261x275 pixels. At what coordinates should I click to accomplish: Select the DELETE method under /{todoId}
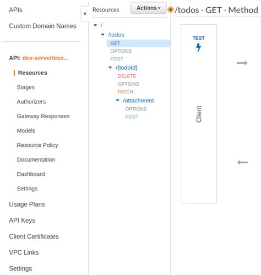[127, 76]
